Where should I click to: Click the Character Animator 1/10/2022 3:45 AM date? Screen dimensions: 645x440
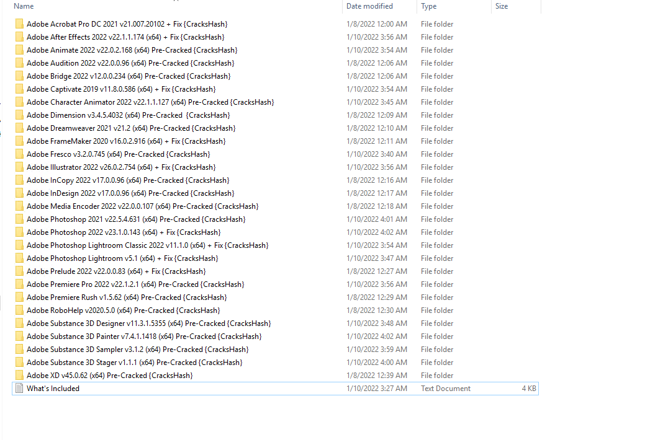(377, 102)
